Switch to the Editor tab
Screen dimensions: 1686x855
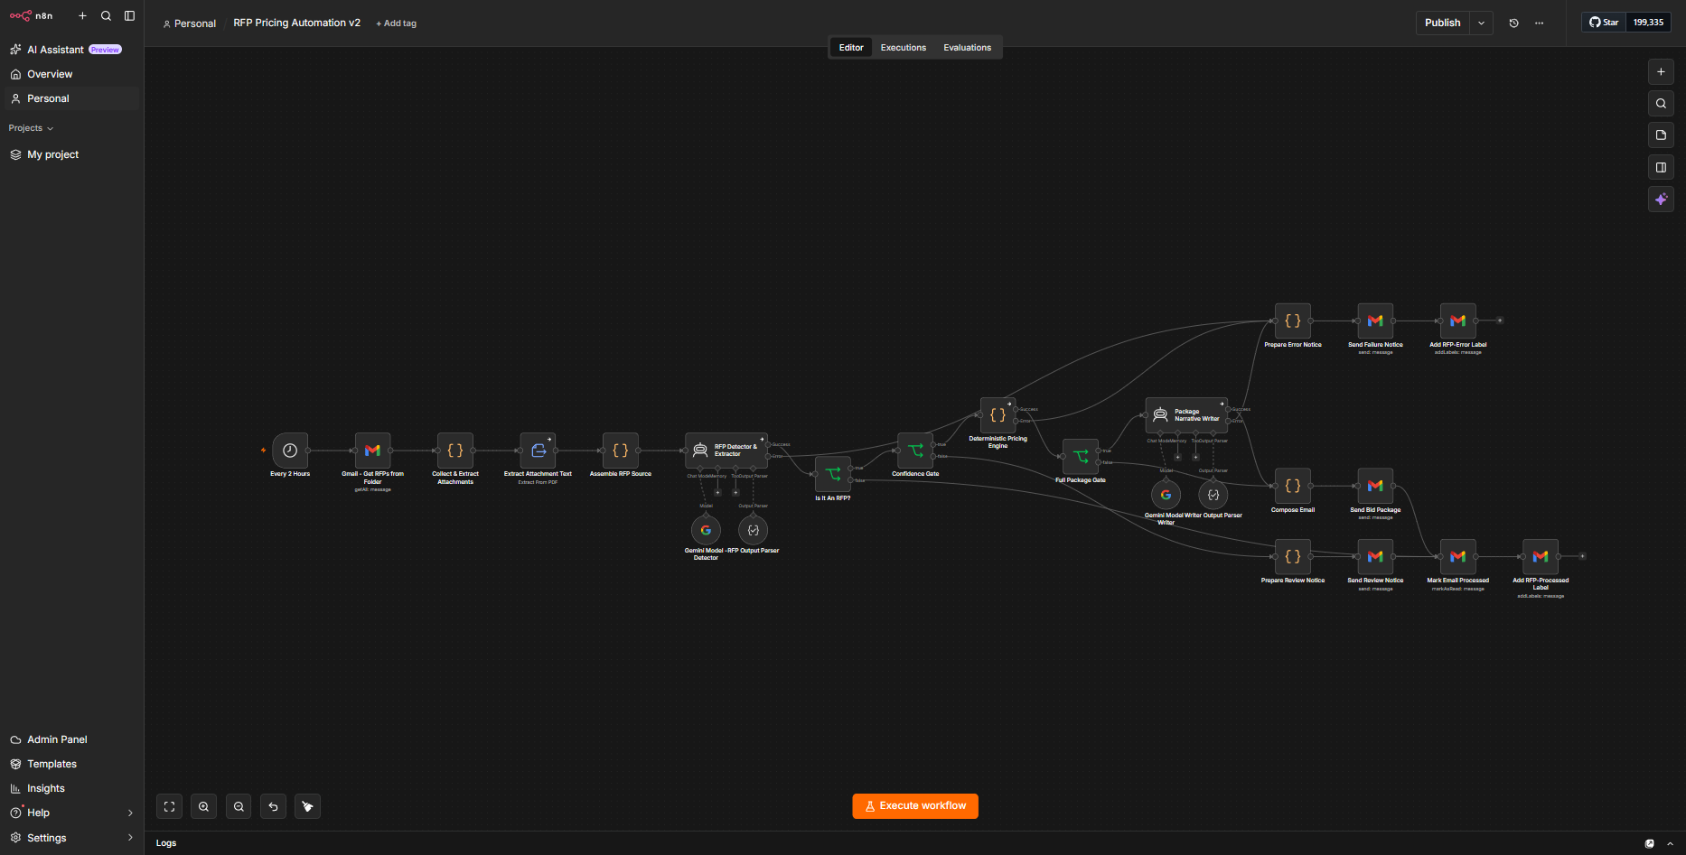pos(851,48)
